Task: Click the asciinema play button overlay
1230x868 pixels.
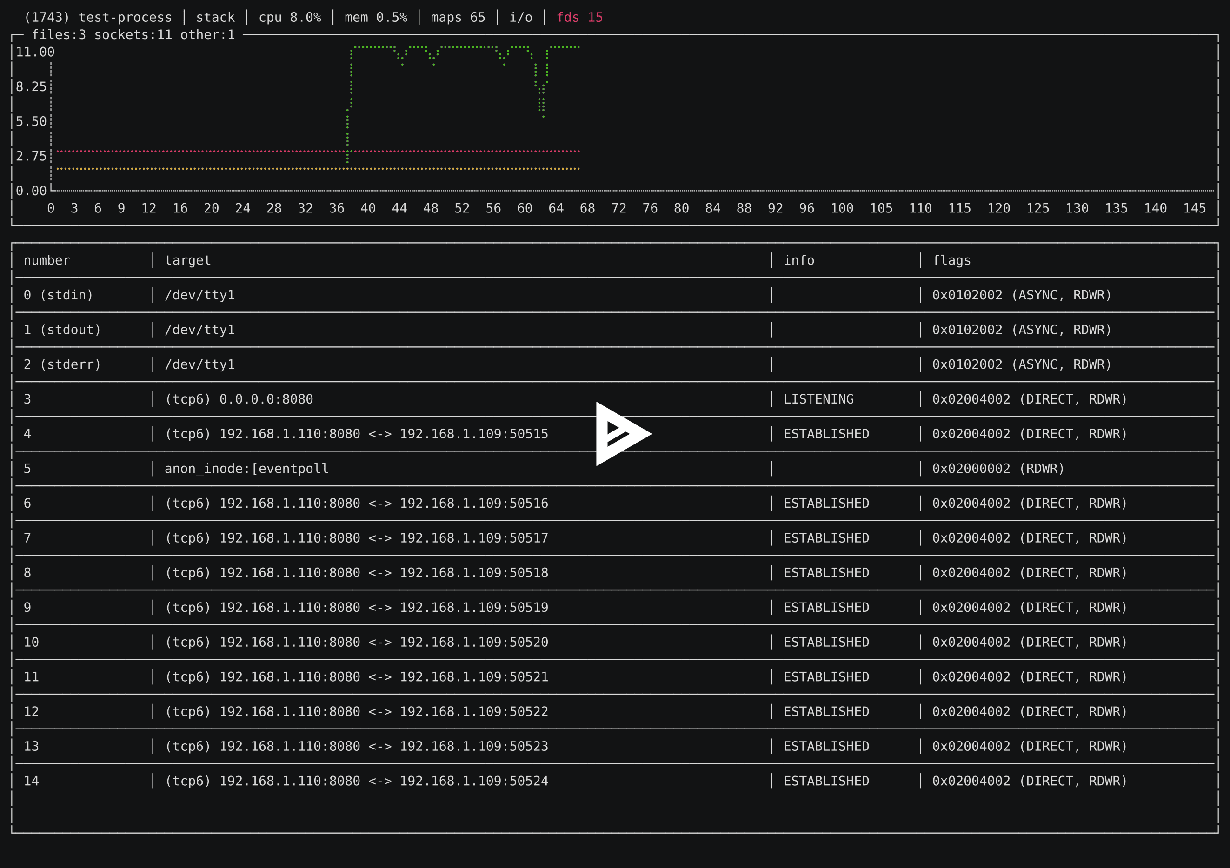Action: 623,434
